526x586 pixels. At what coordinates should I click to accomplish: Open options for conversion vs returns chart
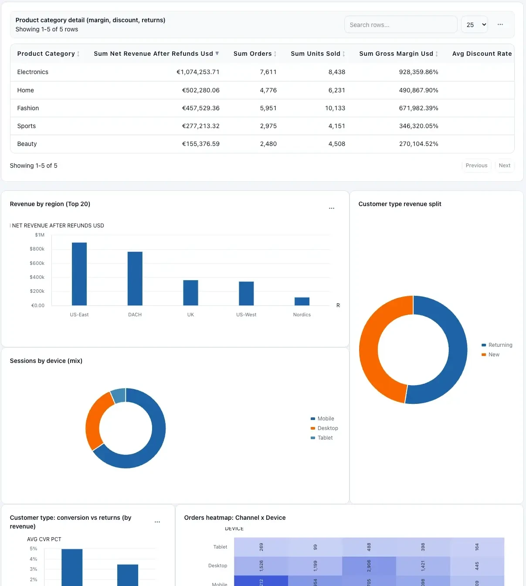157,522
